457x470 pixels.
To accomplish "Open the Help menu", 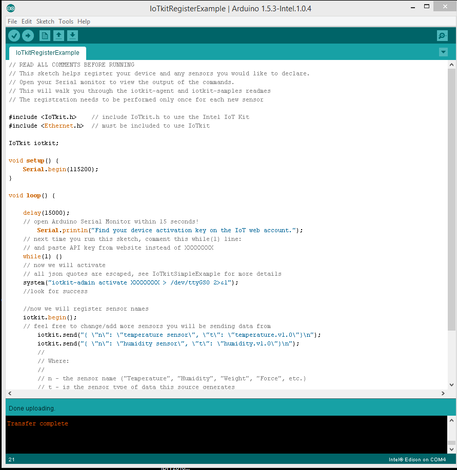I will tap(84, 22).
